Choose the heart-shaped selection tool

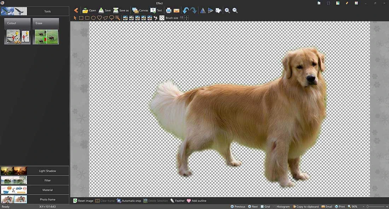(x=99, y=18)
